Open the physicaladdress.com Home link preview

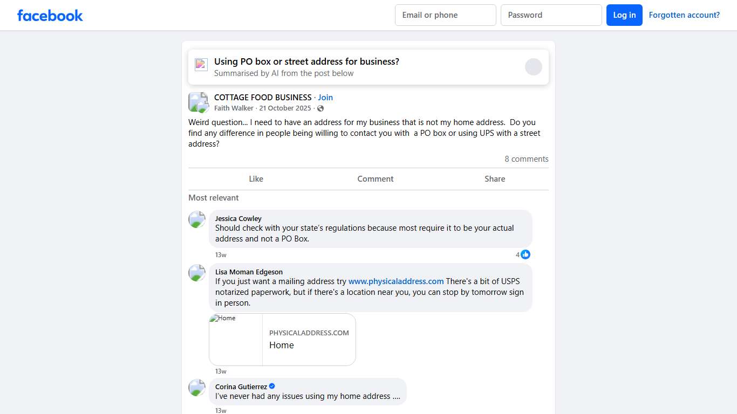click(282, 340)
